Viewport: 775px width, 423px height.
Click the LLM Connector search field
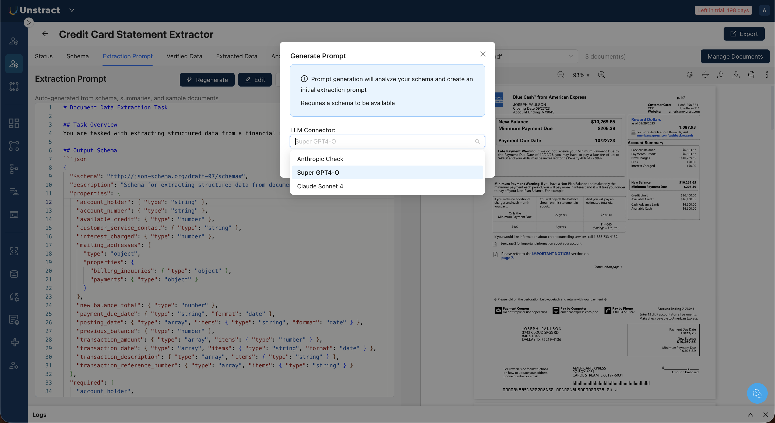tap(382, 142)
